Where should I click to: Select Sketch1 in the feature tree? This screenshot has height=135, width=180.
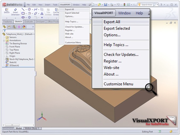13,62
